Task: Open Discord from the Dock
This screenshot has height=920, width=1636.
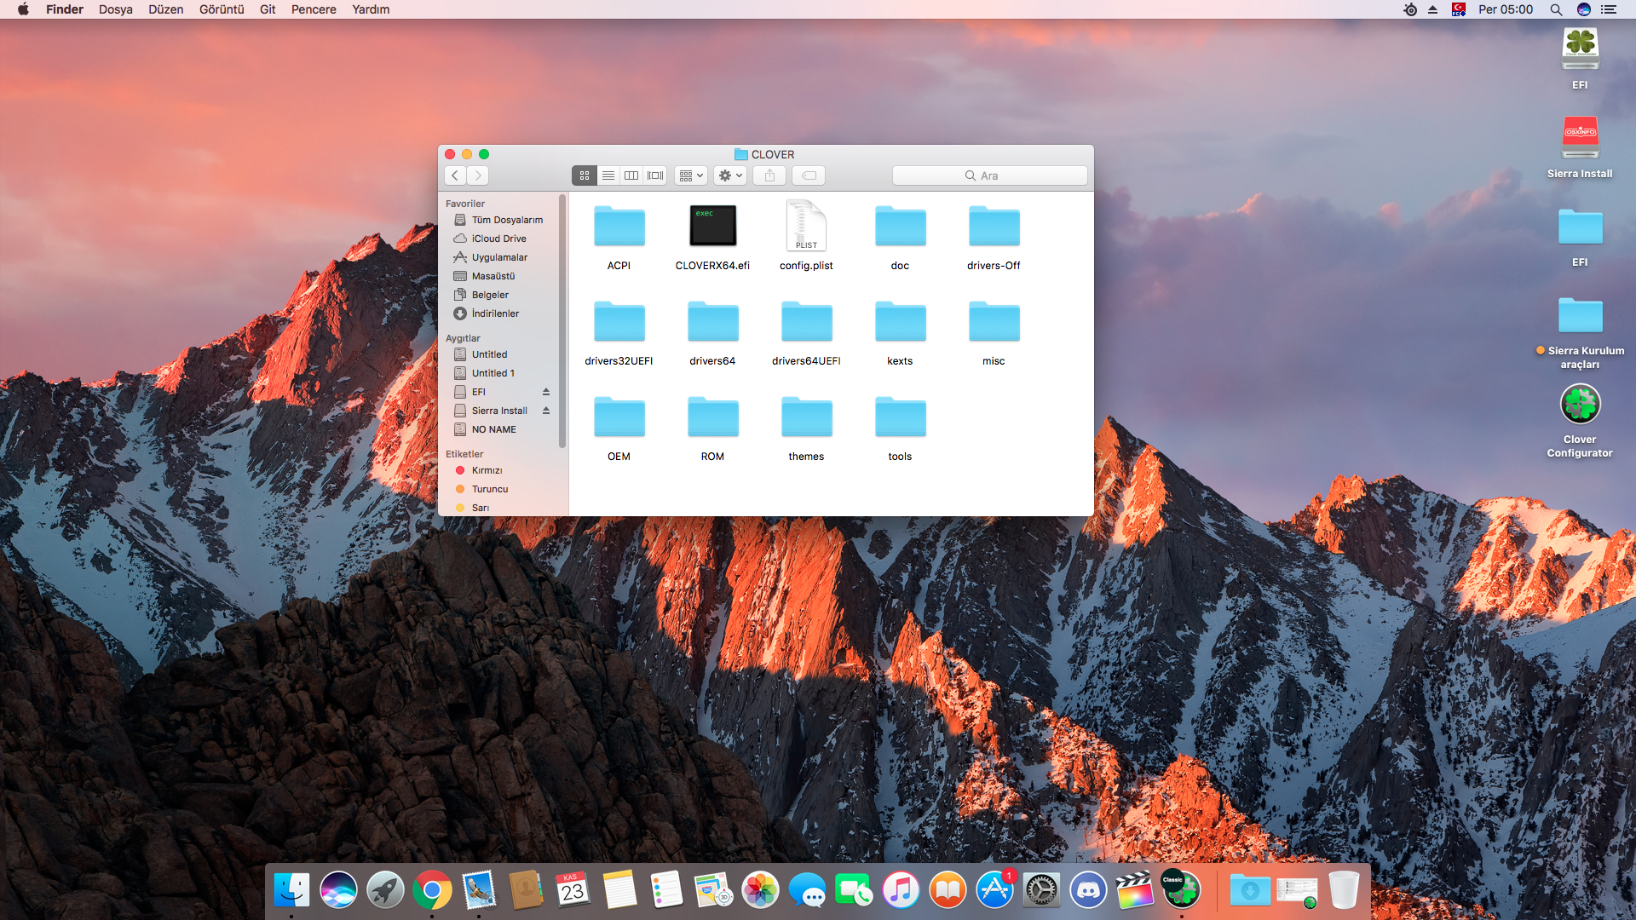Action: 1088,890
